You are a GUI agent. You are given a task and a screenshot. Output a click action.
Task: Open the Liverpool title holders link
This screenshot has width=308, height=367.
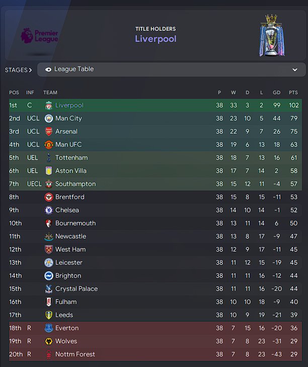tap(156, 39)
